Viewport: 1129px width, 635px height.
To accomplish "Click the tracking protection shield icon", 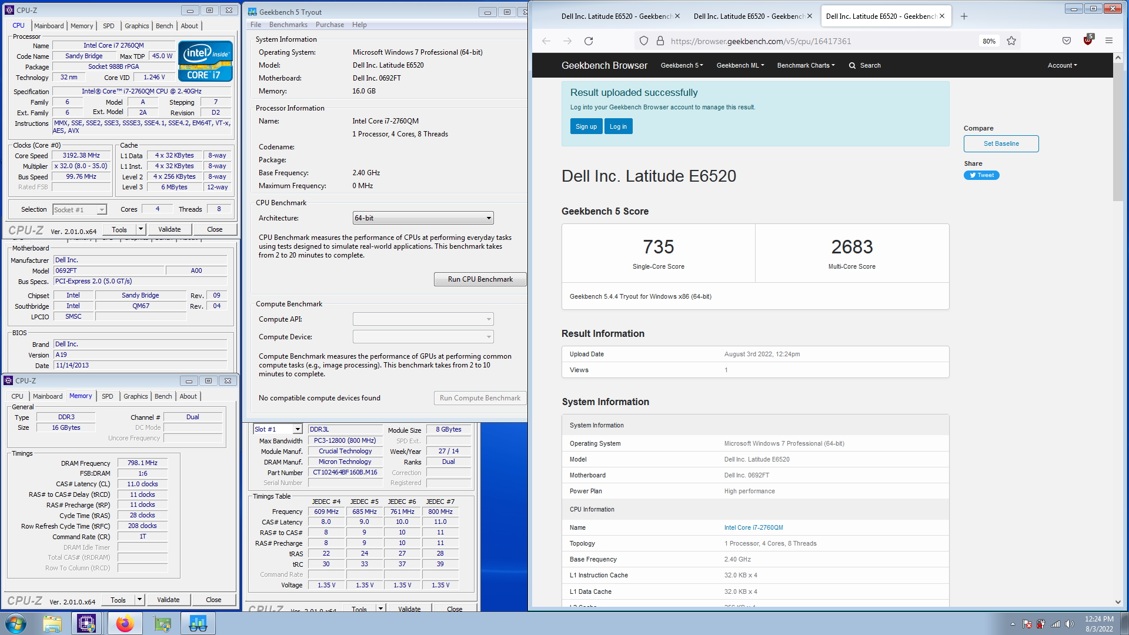I will [644, 41].
